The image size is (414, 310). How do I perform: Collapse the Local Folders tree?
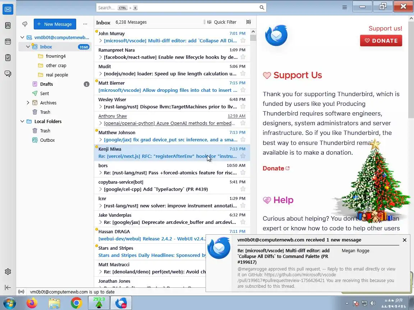click(22, 121)
